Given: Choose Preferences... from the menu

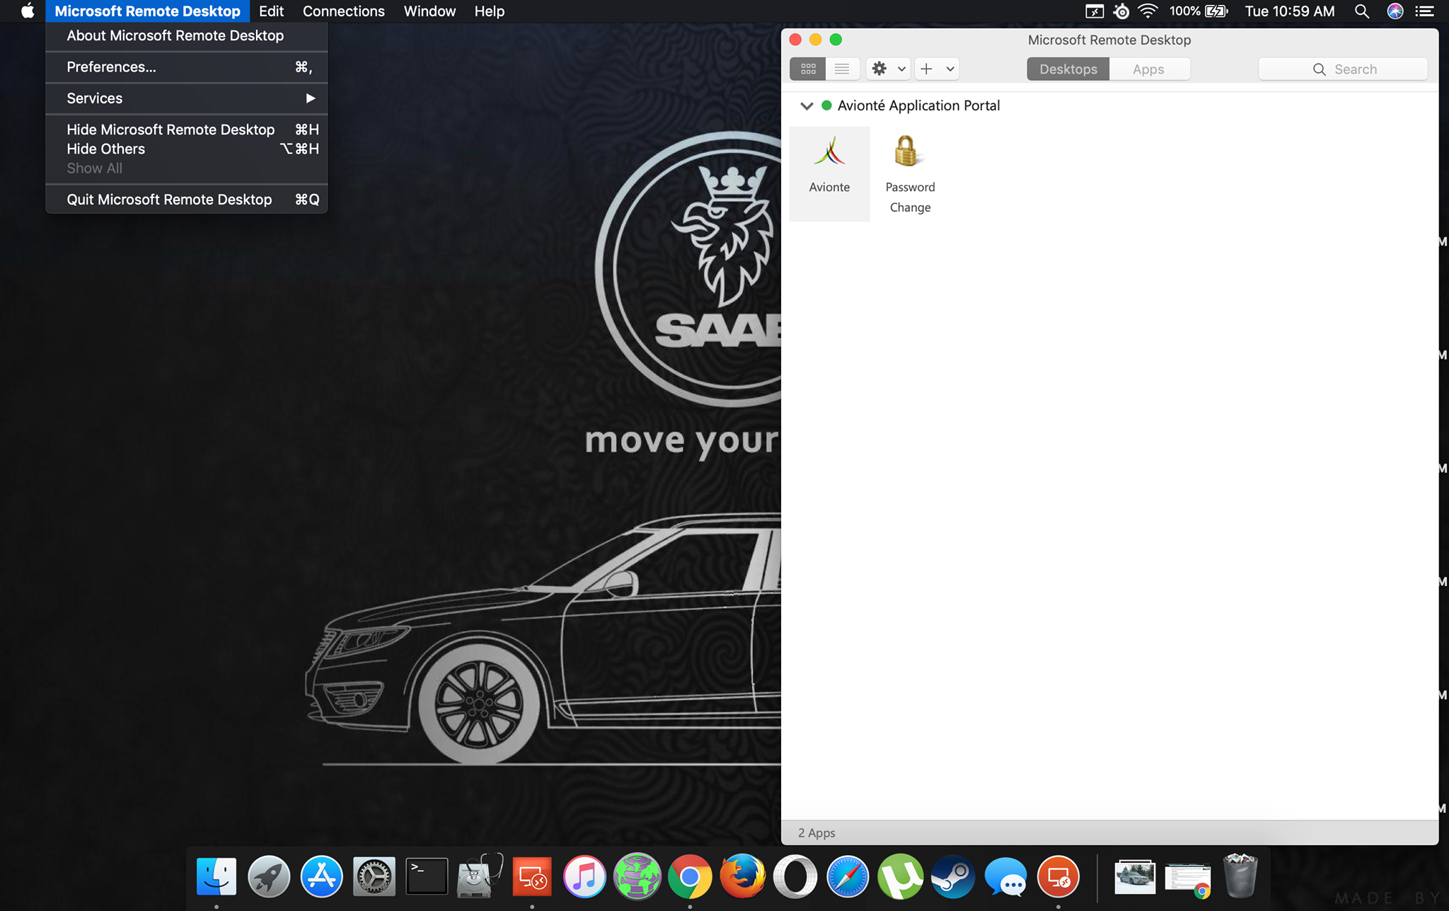Looking at the screenshot, I should [x=111, y=67].
